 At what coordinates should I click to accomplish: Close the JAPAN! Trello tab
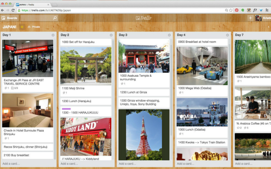[x=48, y=5]
